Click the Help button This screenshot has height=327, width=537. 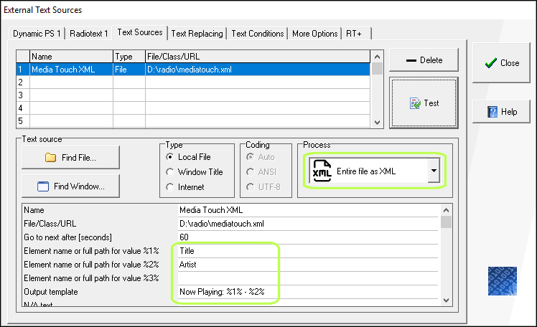(501, 112)
